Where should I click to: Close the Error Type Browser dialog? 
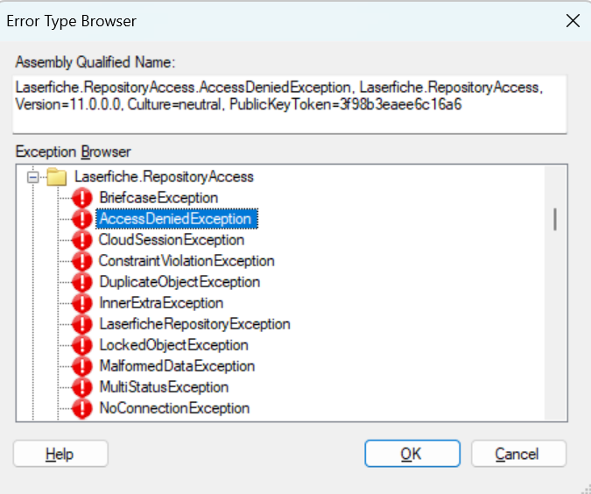(573, 21)
